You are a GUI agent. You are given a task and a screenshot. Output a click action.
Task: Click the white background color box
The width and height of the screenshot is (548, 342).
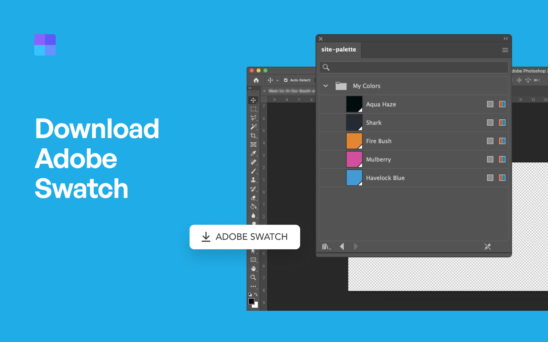[x=256, y=306]
